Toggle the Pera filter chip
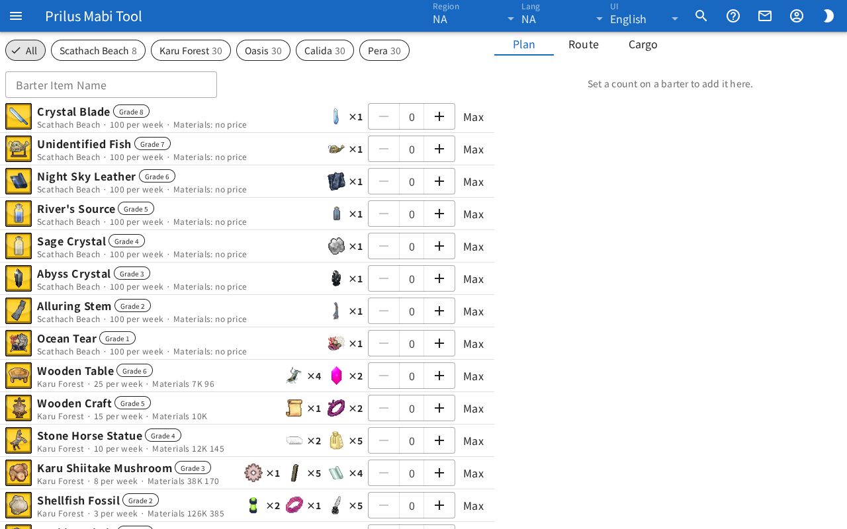The image size is (847, 529). point(384,50)
